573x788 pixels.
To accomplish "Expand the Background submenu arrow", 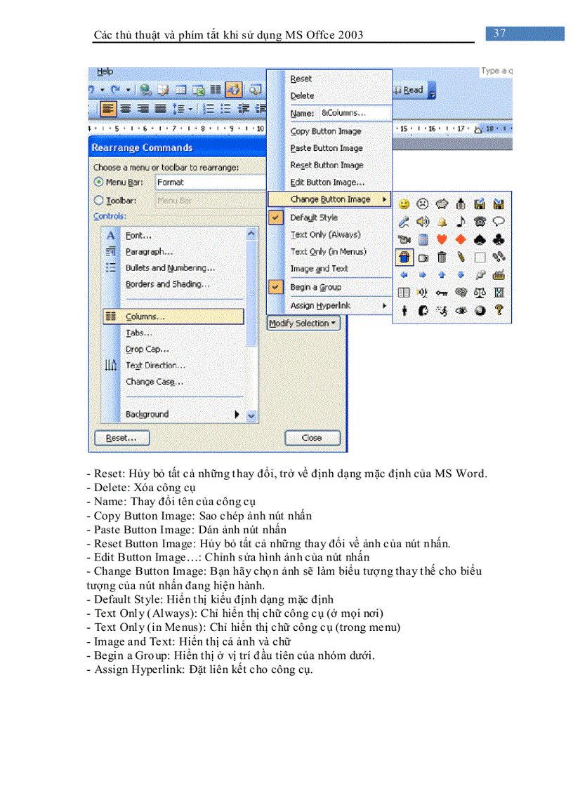I will click(x=237, y=415).
